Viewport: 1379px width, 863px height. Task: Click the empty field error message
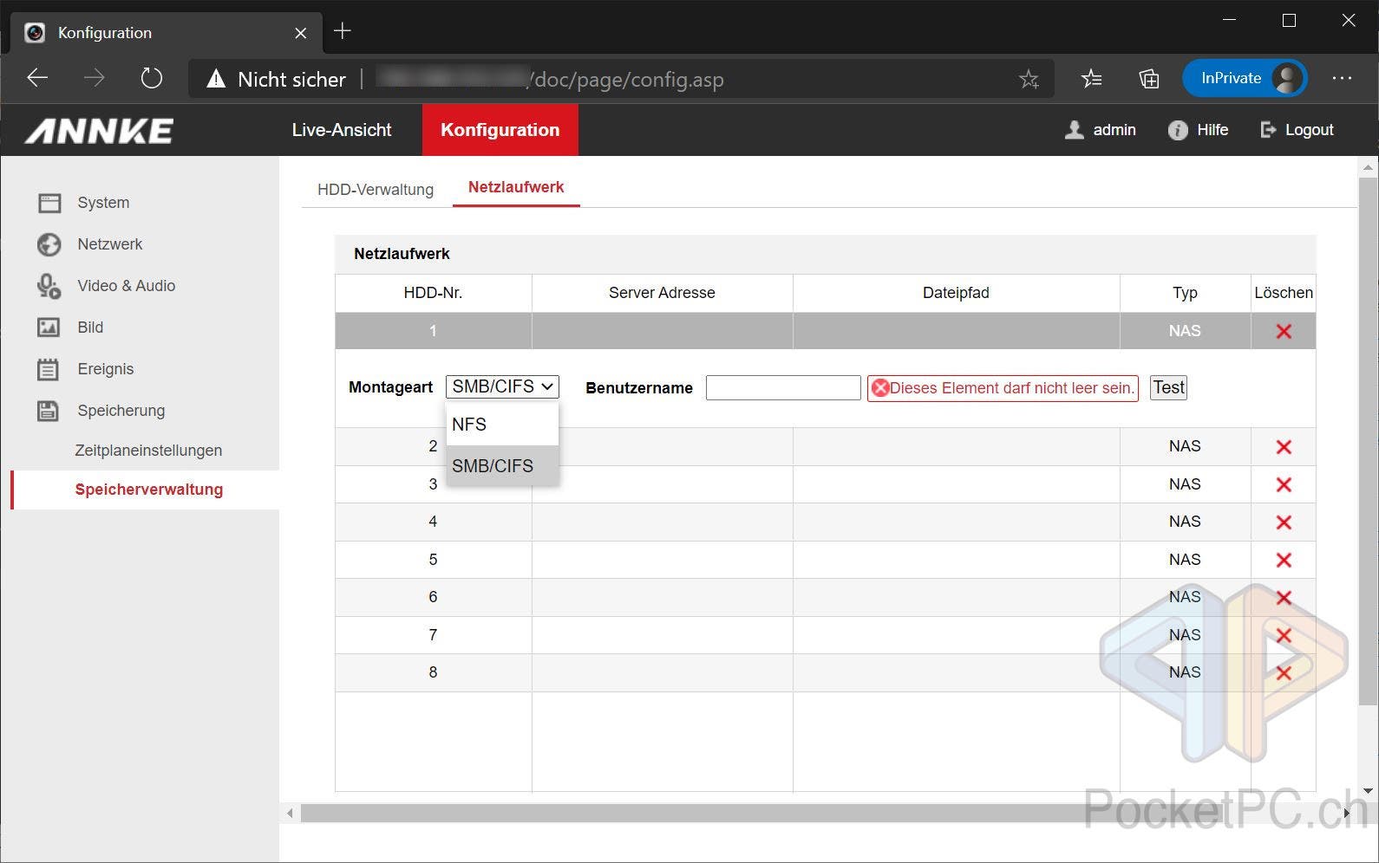1003,388
